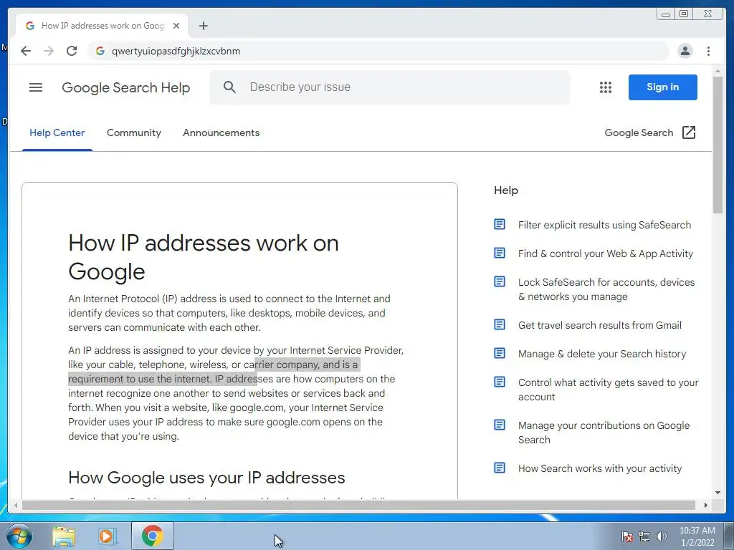Open 'How Search works with your activity'
Viewport: 734px width, 550px height.
click(600, 468)
